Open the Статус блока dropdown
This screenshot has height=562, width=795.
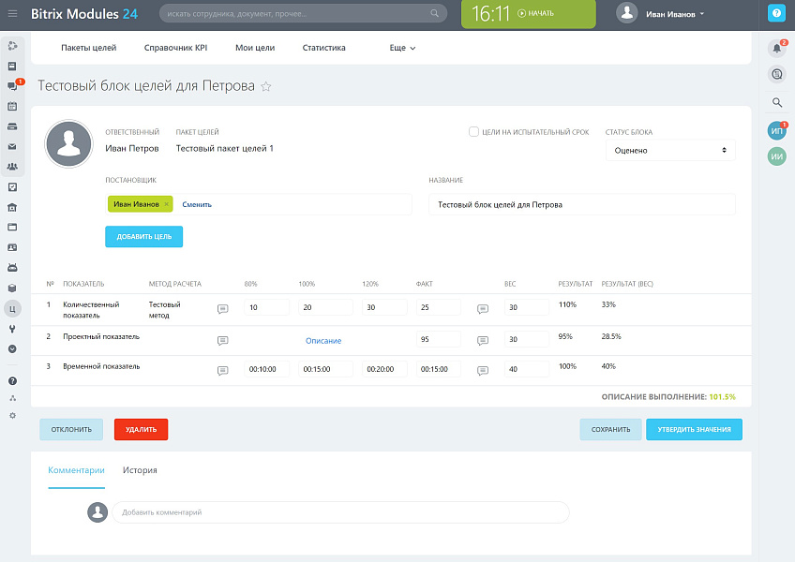tap(669, 150)
